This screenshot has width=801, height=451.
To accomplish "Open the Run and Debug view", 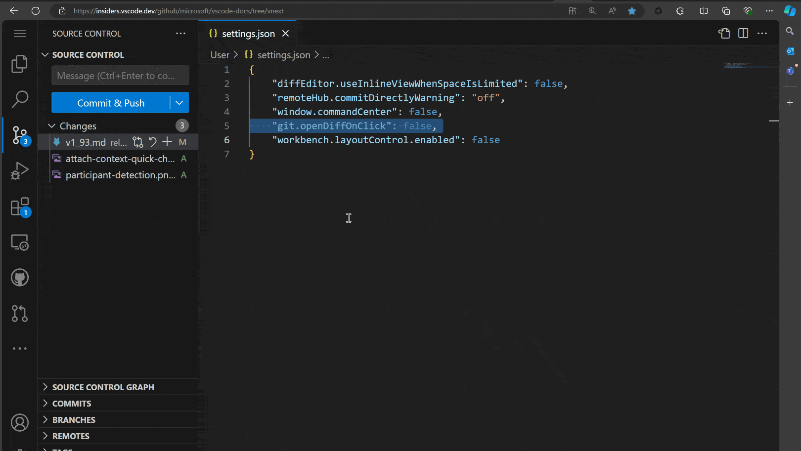I will pos(20,170).
